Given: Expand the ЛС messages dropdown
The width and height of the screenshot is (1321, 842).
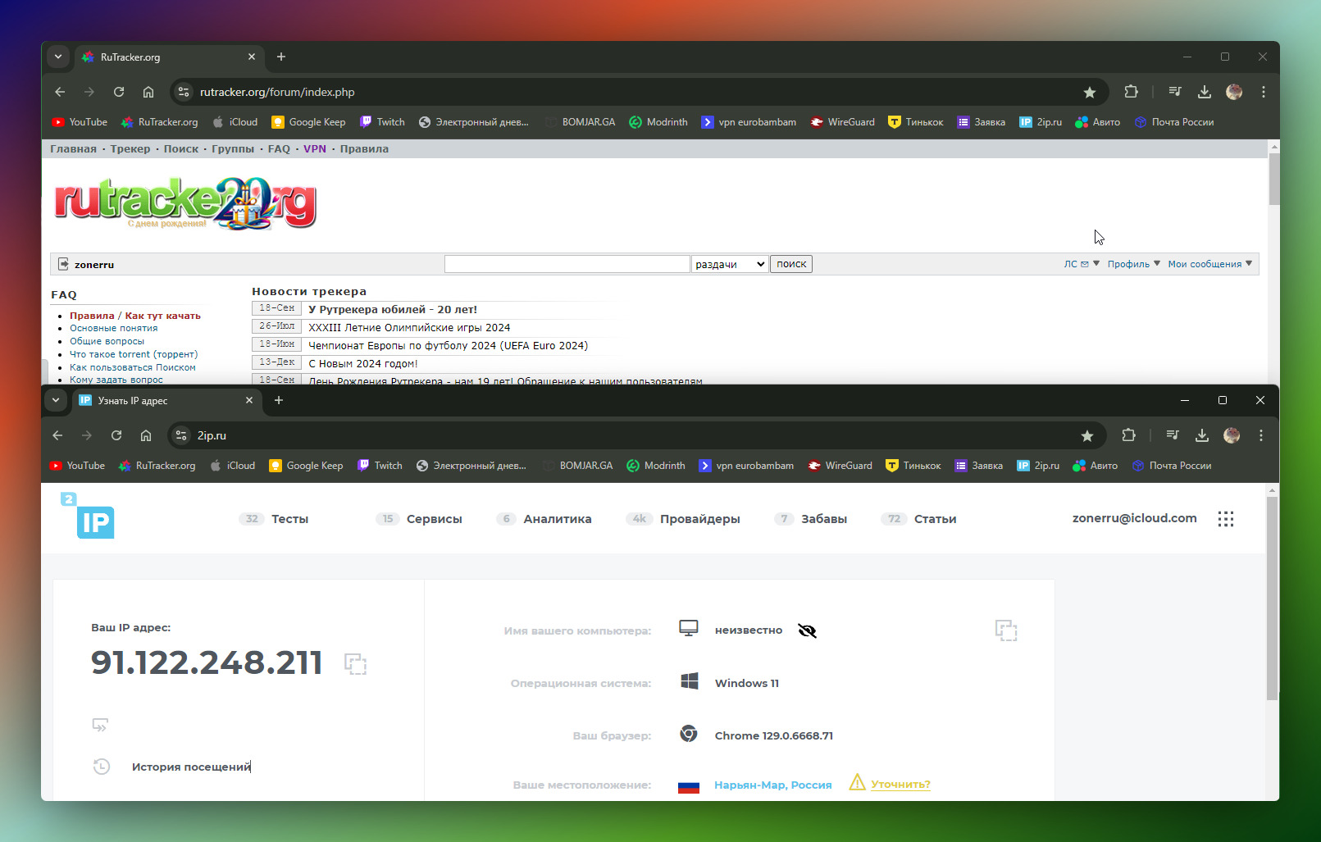Looking at the screenshot, I should click(x=1082, y=264).
